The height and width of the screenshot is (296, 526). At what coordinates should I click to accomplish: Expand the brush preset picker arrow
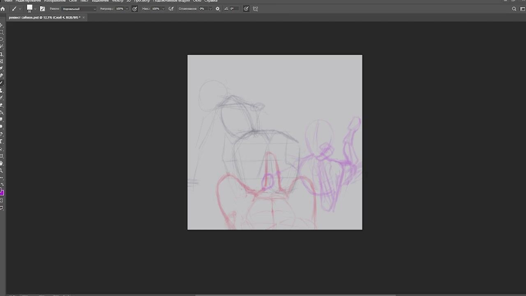(x=35, y=9)
